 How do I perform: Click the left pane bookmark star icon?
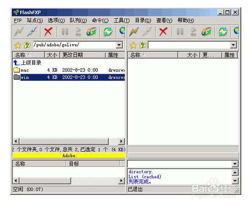pos(18,46)
